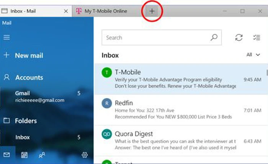Expand the hamburger navigation menu

point(7,37)
